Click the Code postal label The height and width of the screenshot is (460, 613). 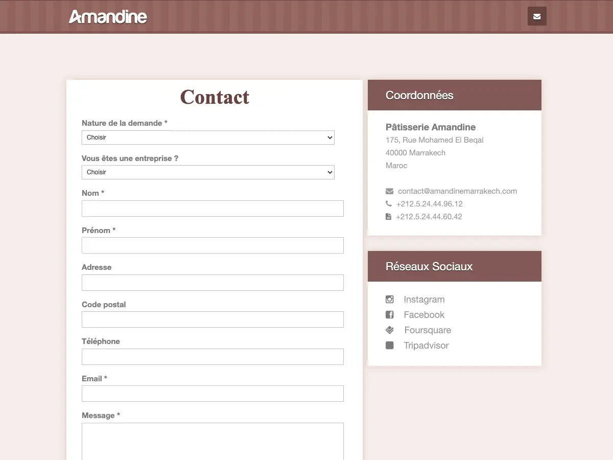[104, 305]
